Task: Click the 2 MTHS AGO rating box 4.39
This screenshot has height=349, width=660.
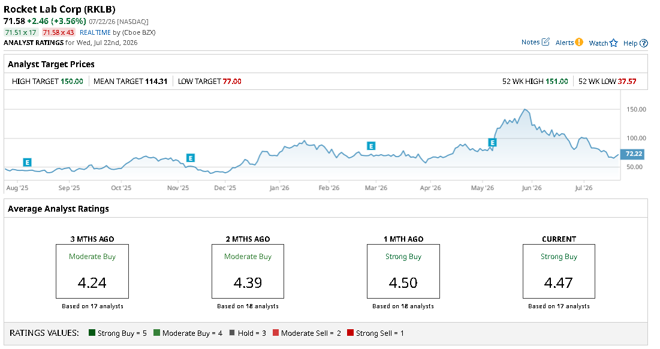Action: pyautogui.click(x=248, y=271)
